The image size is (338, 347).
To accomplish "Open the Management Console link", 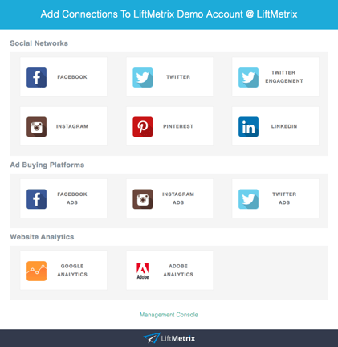I will [169, 315].
